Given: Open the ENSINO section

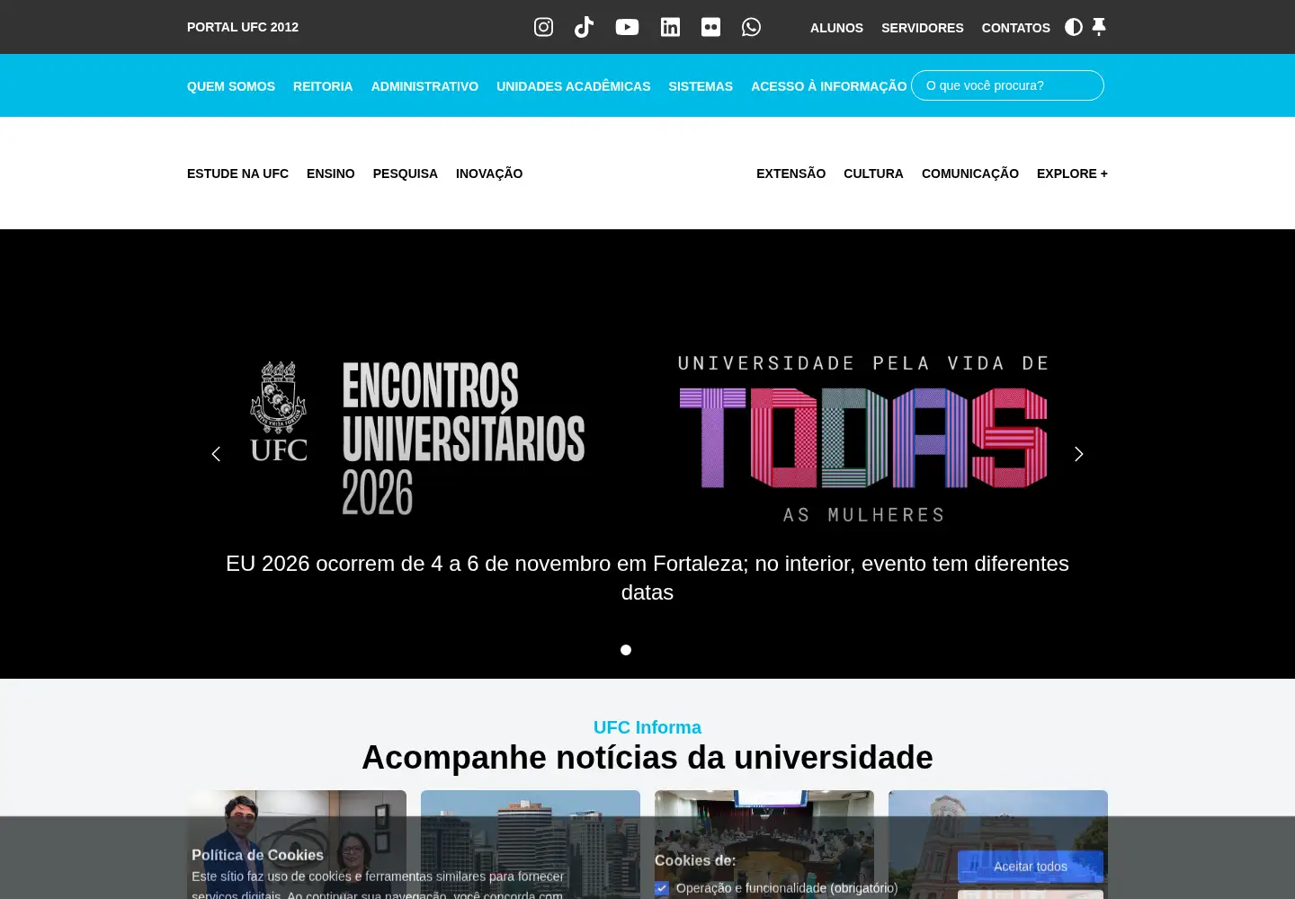Looking at the screenshot, I should tap(331, 174).
